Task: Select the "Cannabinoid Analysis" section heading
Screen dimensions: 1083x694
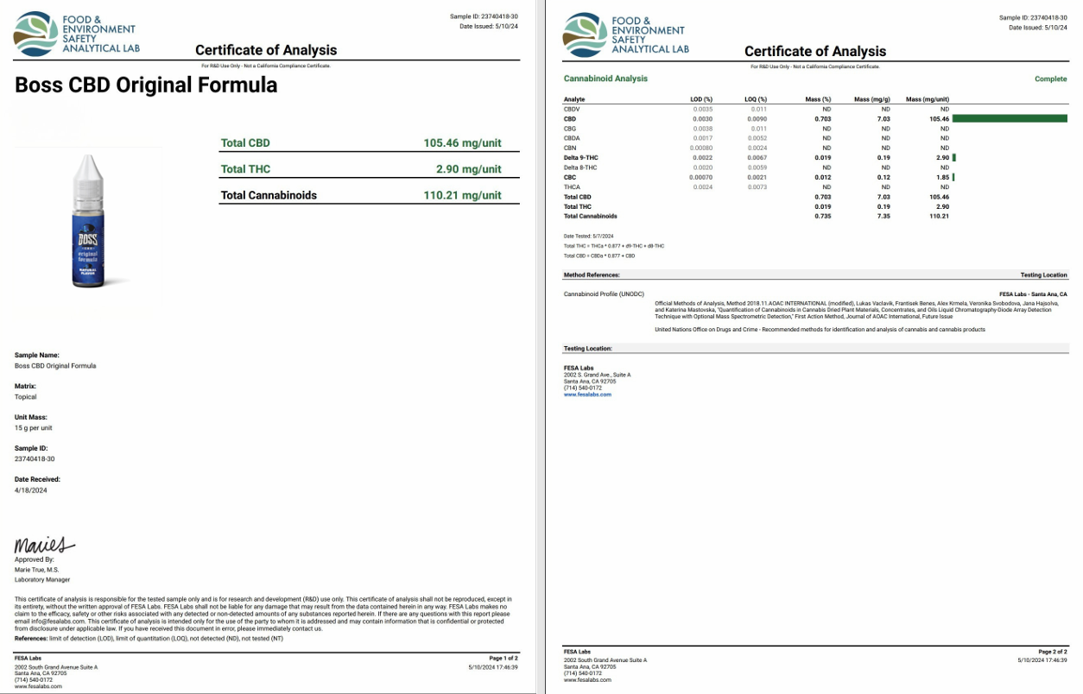Action: coord(605,79)
